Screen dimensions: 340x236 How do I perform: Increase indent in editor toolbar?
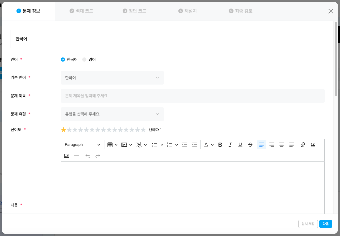point(195,145)
